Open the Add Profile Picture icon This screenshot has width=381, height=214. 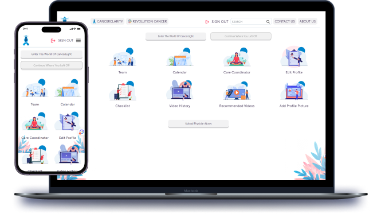[x=294, y=91]
